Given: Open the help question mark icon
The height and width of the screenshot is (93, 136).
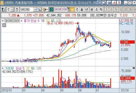Looking at the screenshot, I should (x=119, y=3).
